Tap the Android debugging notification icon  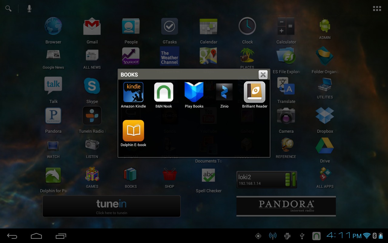pos(287,236)
